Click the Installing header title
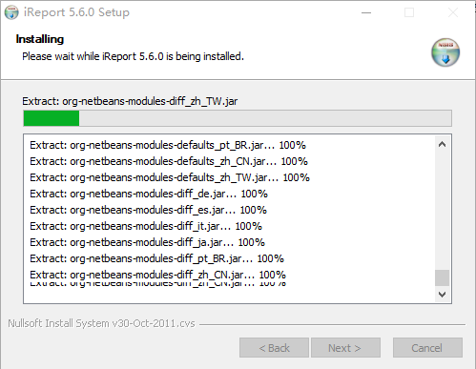476x369 pixels. (40, 39)
